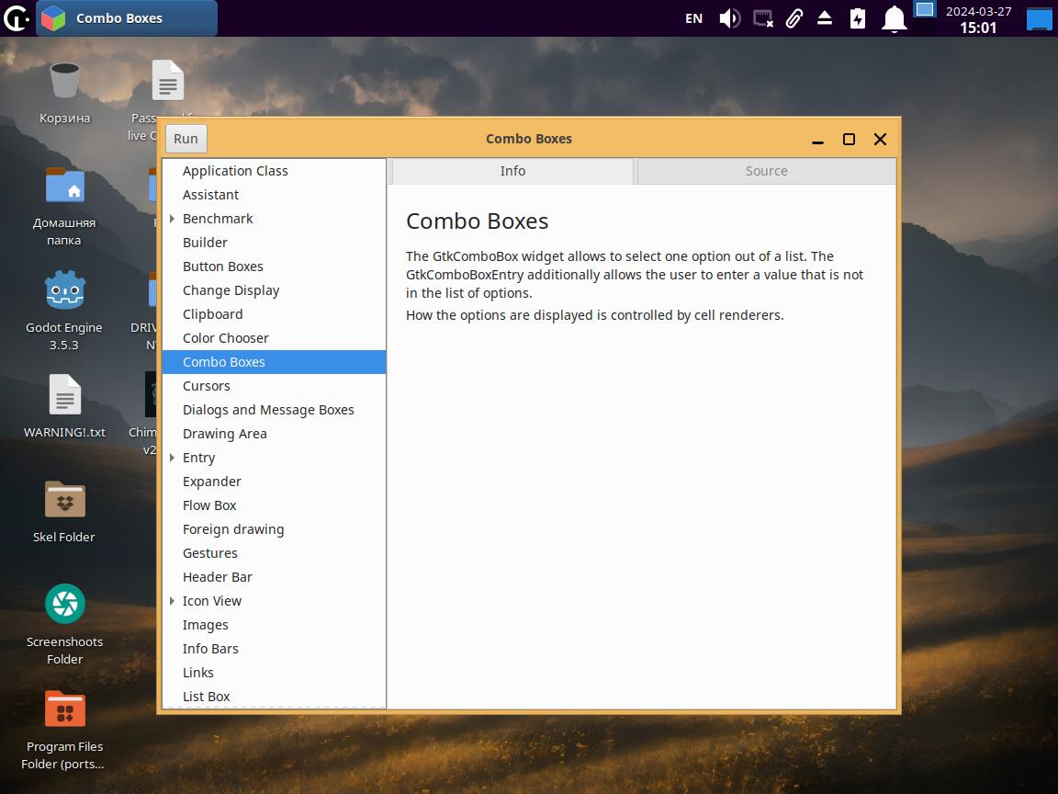Click the battery power tray icon
This screenshot has width=1058, height=794.
click(858, 18)
